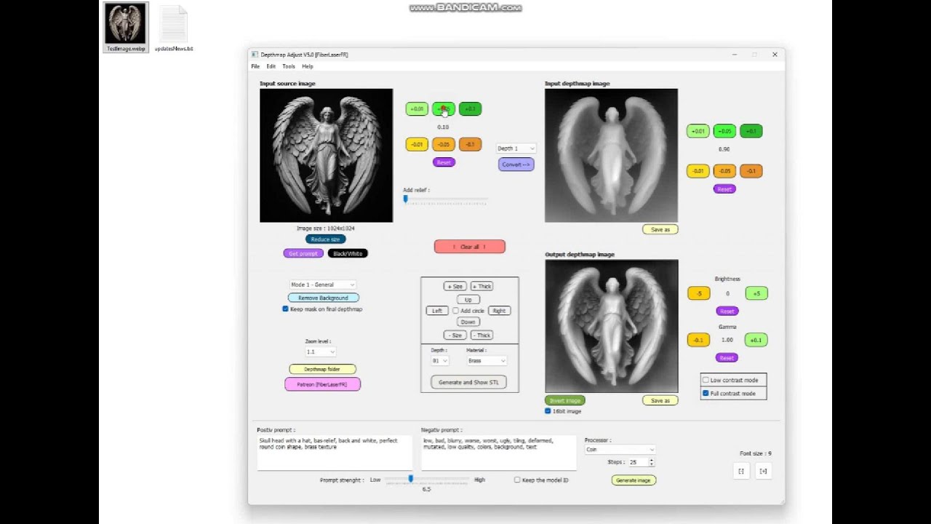Click into the Positiv prompt text box
The width and height of the screenshot is (931, 524).
[335, 453]
